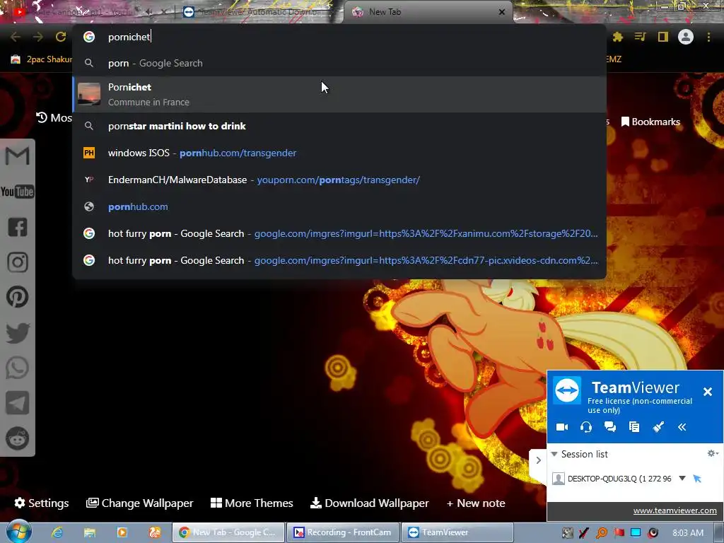Open TeamViewer whiteboard brush tool

point(658,427)
